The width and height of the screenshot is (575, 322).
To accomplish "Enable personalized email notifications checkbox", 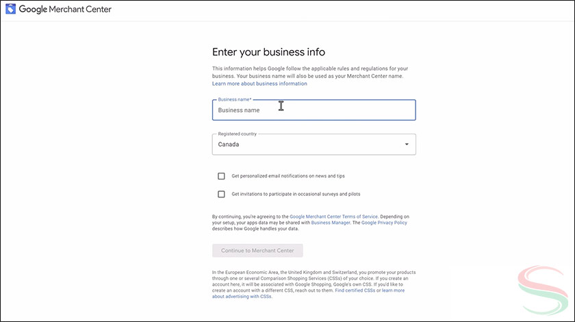I will point(221,176).
